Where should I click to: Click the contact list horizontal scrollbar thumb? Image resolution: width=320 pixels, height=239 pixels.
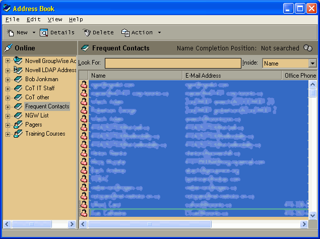pyautogui.click(x=150, y=224)
